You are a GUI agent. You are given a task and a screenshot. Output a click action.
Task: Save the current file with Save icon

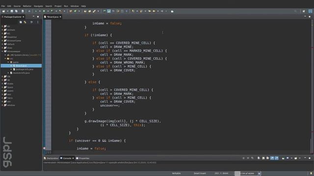[x=12, y=11]
